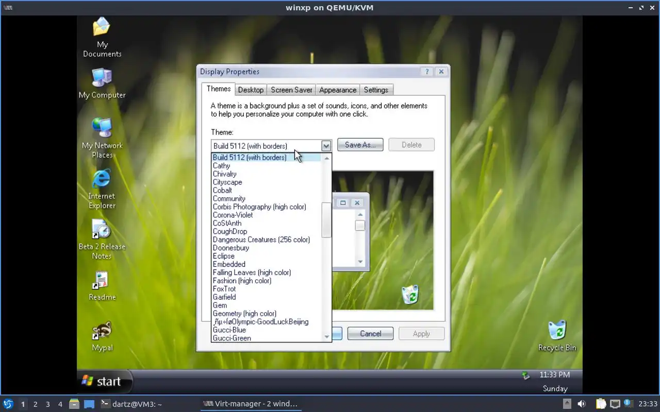Pick the Gem theme
The image size is (660, 412).
[x=267, y=305]
